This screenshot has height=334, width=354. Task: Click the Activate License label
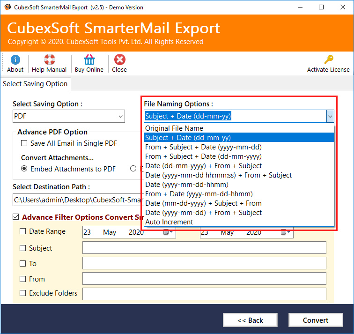pyautogui.click(x=328, y=69)
